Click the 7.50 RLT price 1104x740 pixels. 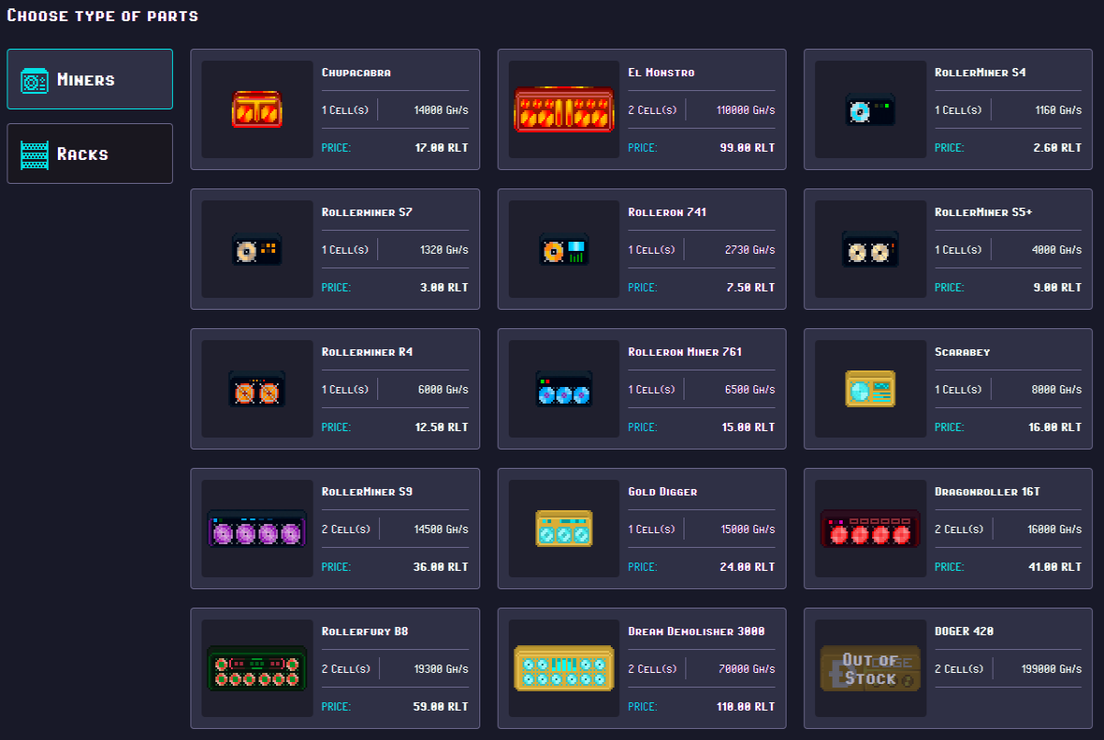[752, 288]
